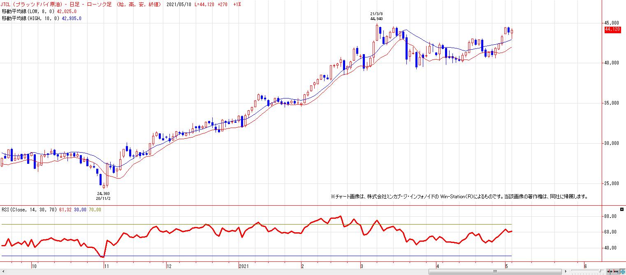Viewport: 626px width, 275px height.
Task: Click the RSI upper threshold value 70.00
Action: click(x=95, y=210)
